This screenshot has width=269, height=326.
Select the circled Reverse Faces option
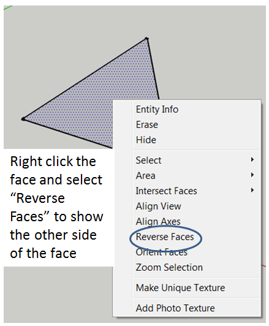pos(165,237)
